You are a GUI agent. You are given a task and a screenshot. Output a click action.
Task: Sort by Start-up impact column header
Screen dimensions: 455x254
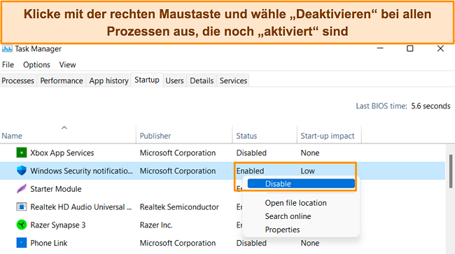click(328, 136)
